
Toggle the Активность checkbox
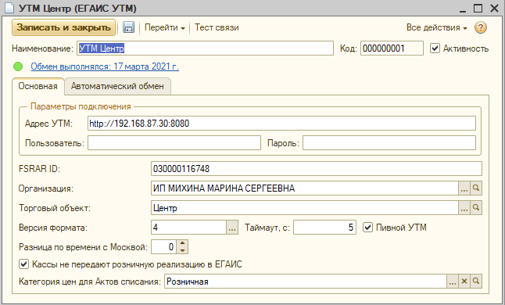tap(435, 48)
